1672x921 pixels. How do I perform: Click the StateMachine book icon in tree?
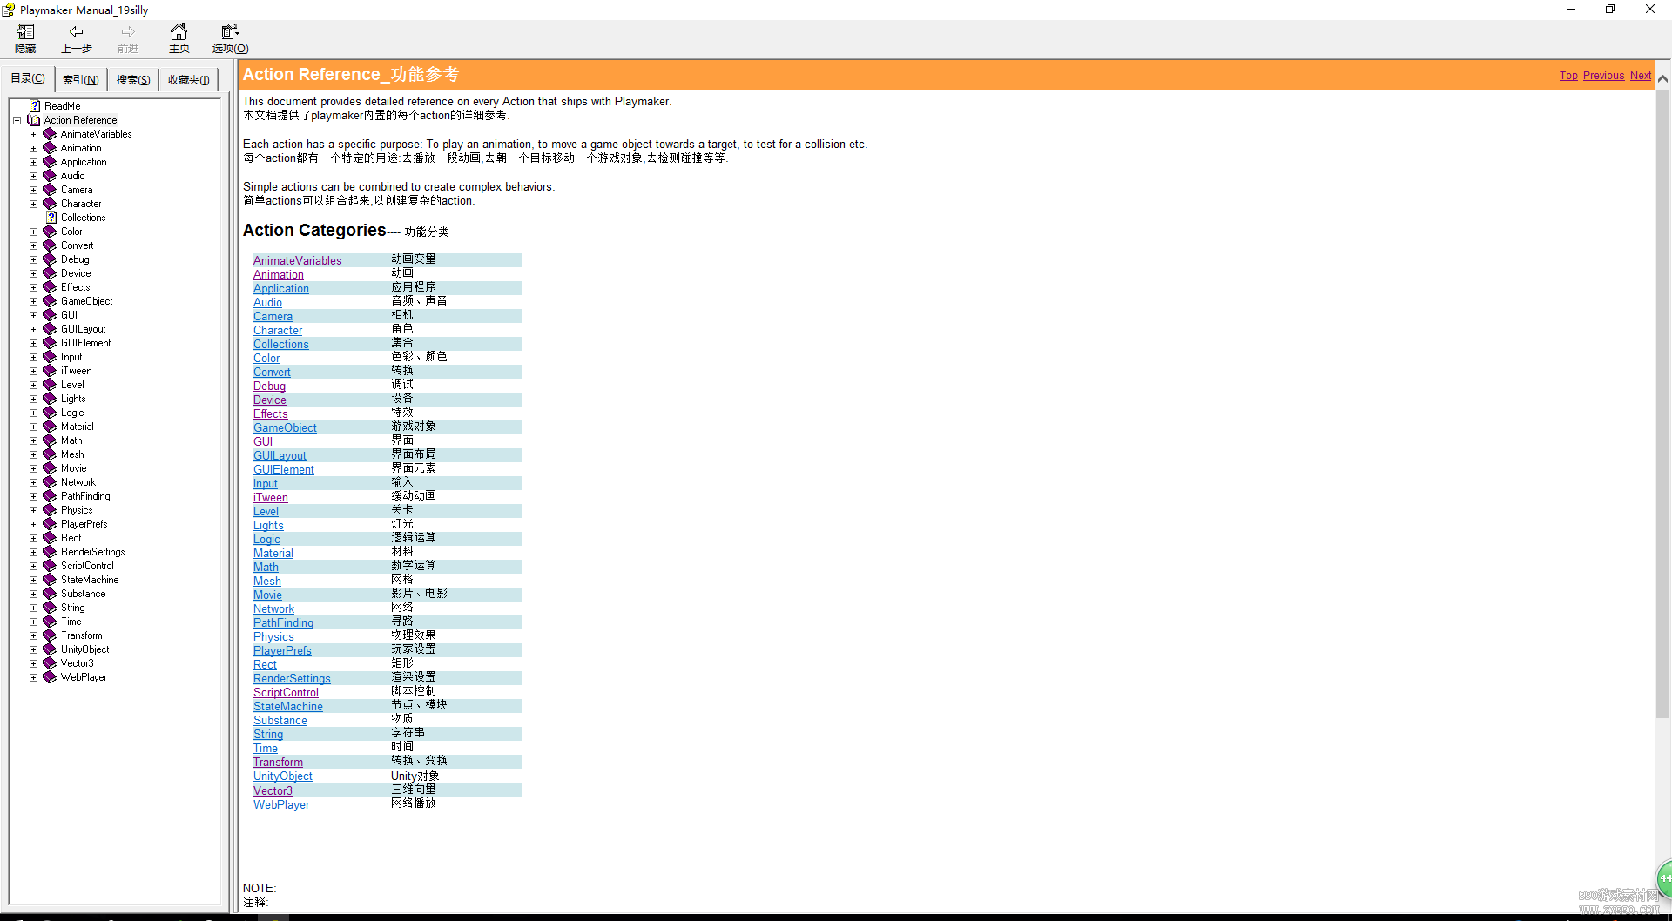50,580
